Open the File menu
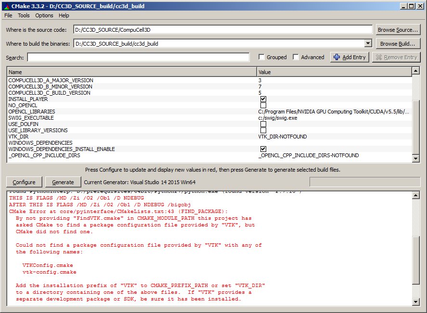The image size is (427, 313). (x=8, y=15)
